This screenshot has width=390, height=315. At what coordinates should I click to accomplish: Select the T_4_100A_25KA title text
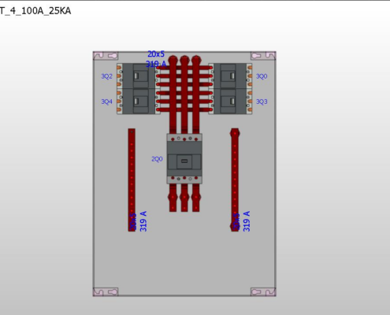click(x=35, y=11)
